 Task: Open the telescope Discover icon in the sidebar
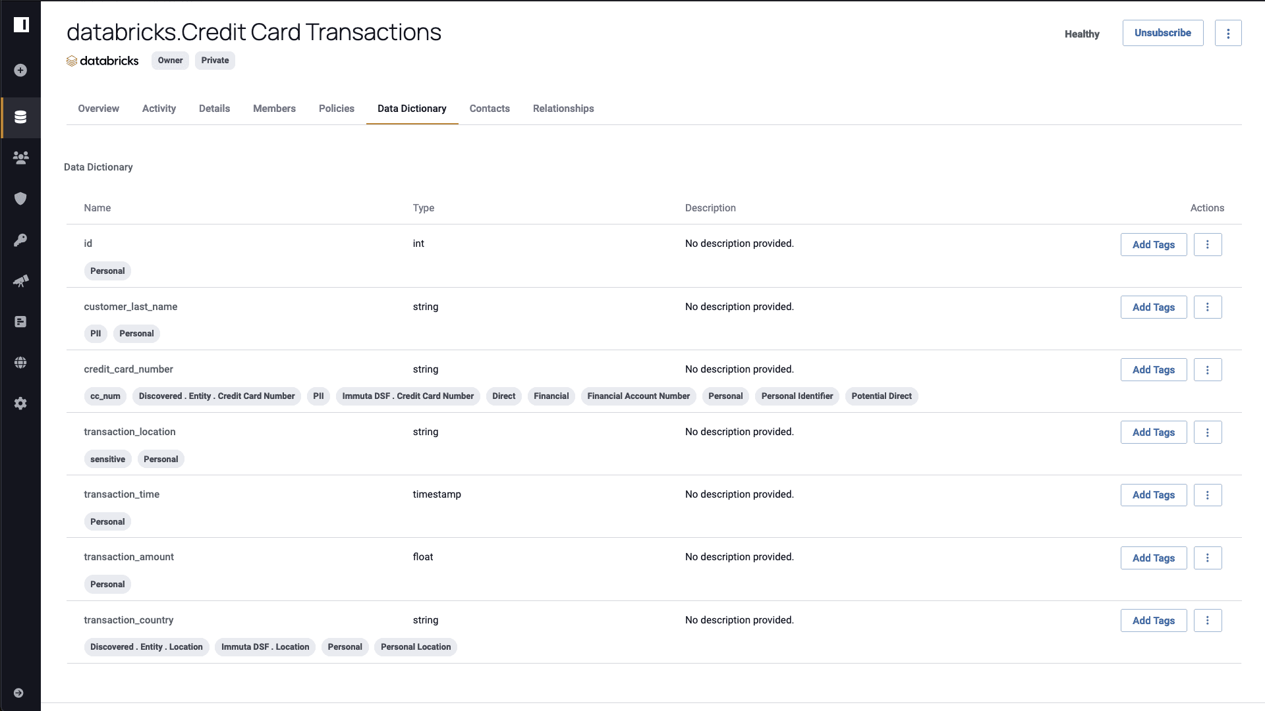pyautogui.click(x=20, y=281)
